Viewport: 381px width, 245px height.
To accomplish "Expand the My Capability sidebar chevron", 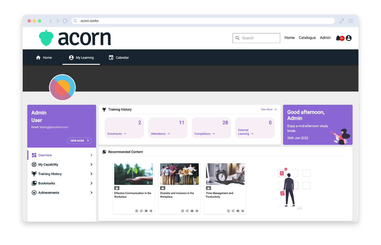I will point(92,164).
